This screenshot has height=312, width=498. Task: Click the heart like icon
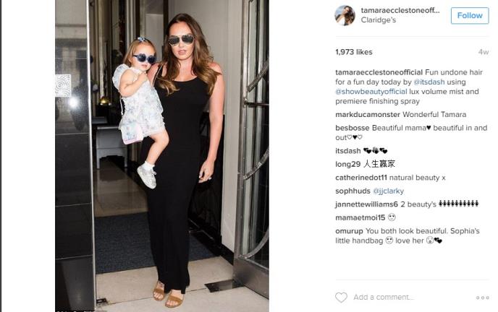coord(341,297)
